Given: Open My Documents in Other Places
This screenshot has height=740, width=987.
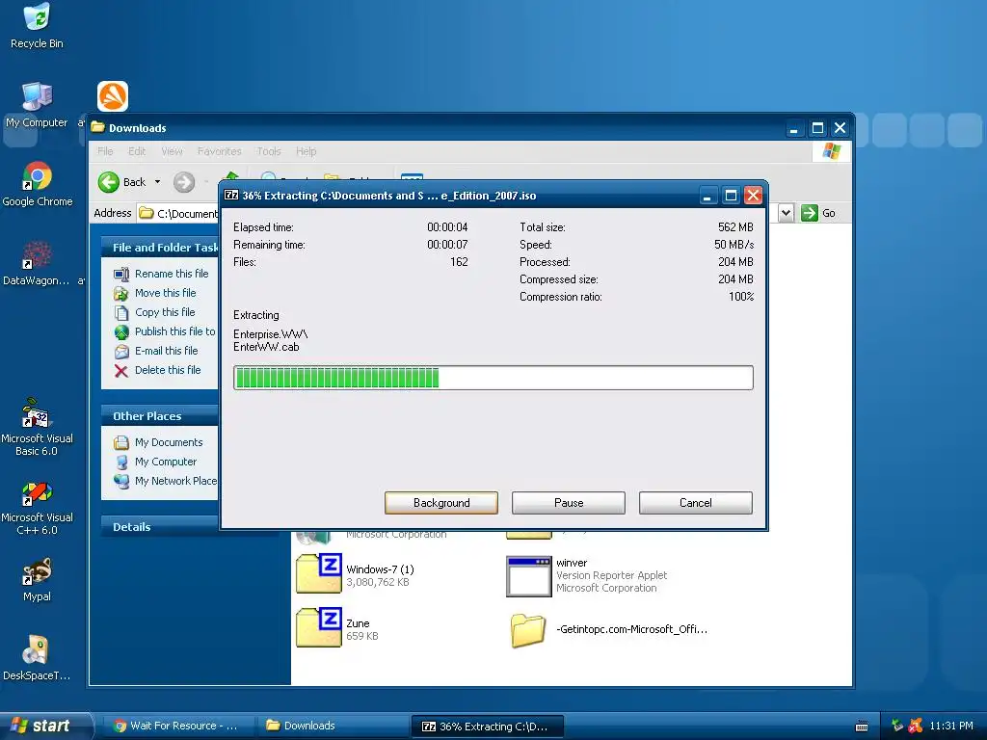Looking at the screenshot, I should (169, 442).
